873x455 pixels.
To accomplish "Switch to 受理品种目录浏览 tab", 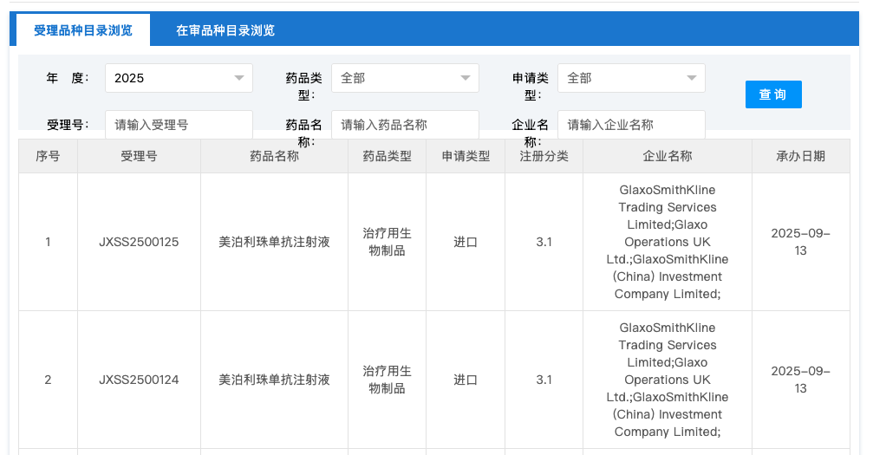I will (83, 30).
